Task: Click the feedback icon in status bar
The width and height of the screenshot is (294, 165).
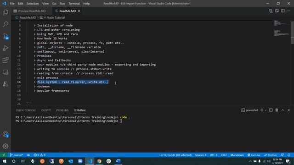Action: pyautogui.click(x=282, y=155)
